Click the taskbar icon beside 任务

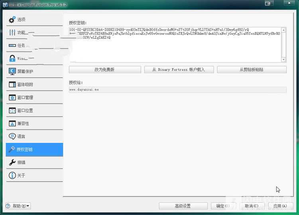click(12, 45)
